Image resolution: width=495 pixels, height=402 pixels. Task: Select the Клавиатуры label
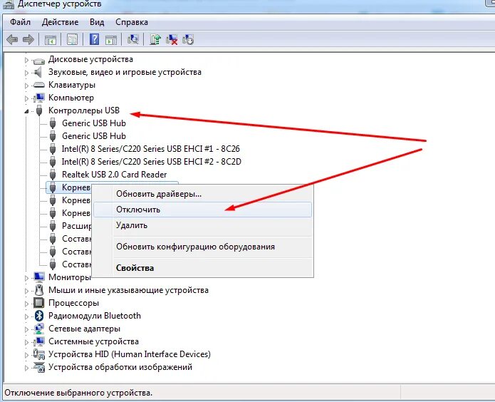pos(72,85)
